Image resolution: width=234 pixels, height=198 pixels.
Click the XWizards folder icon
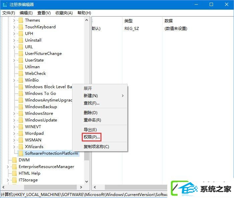21,147
